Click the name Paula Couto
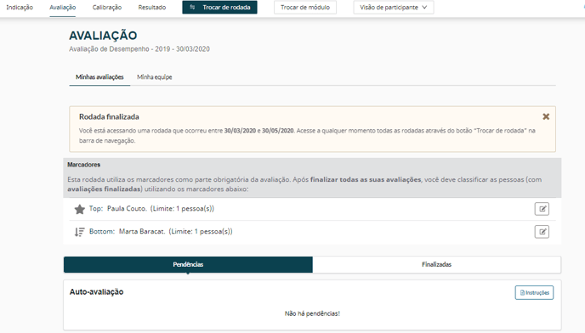This screenshot has width=585, height=333. 127,208
